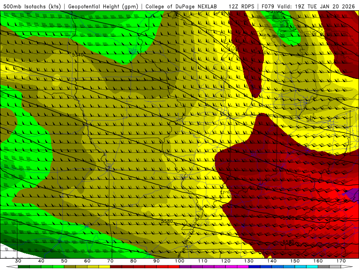Click the dark blue swatch right of the 130 mark
The height and width of the screenshot is (269, 359).
click(254, 267)
